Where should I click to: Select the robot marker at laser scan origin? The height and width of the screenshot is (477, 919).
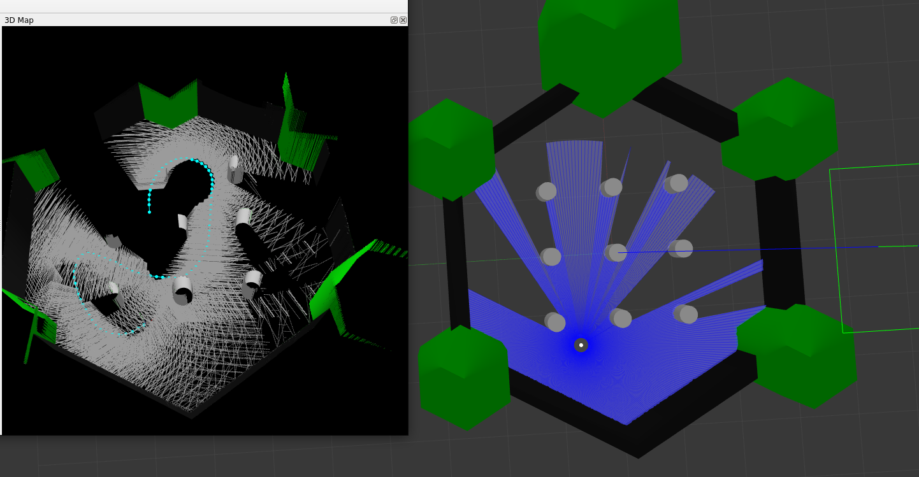pyautogui.click(x=581, y=345)
